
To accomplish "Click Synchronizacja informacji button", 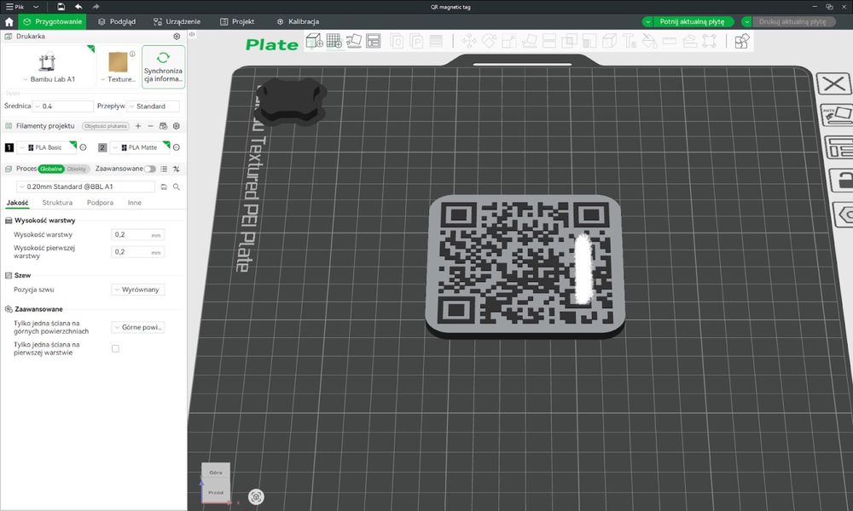I will click(163, 66).
